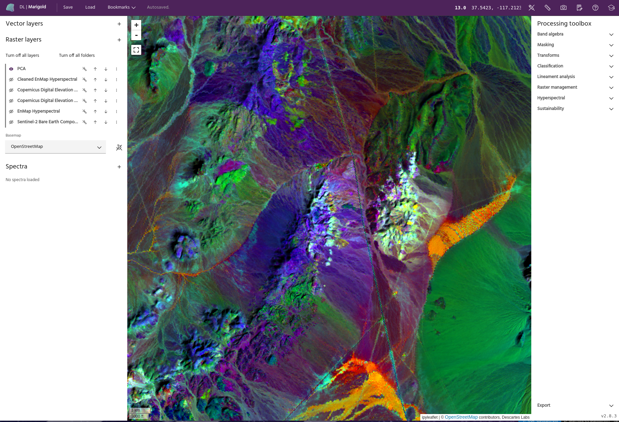Open the Bookmarks menu
This screenshot has width=619, height=422.
coord(121,7)
